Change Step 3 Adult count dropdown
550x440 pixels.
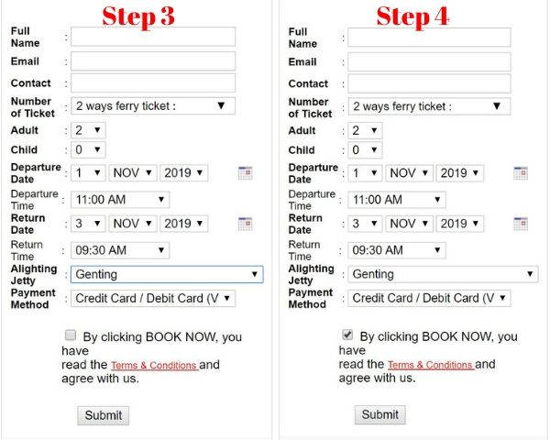click(88, 131)
